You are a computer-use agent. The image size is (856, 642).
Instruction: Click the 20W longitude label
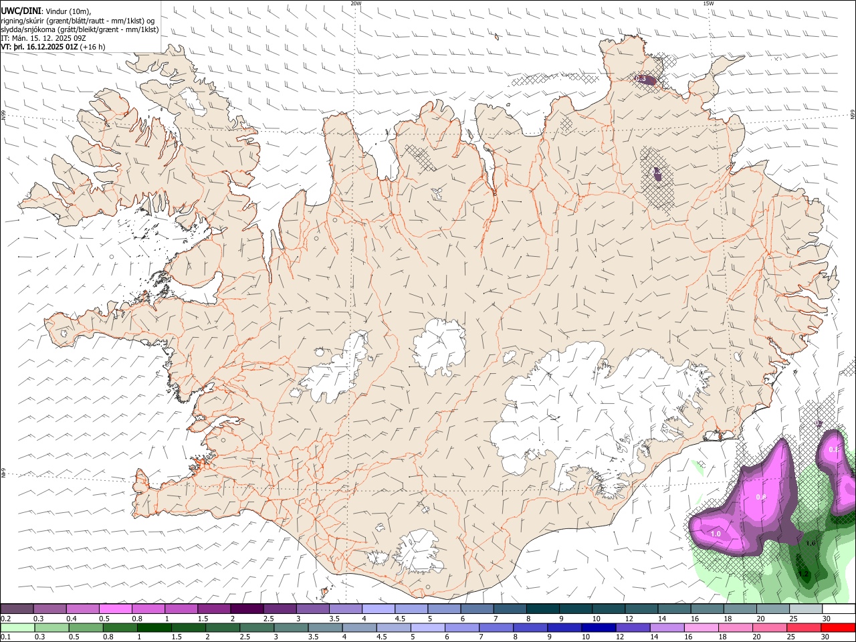click(x=356, y=3)
